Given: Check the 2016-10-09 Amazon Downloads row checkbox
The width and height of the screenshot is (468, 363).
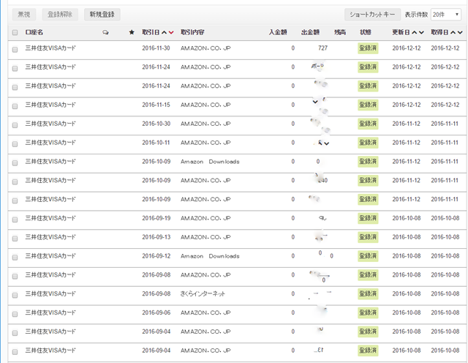Looking at the screenshot, I should (15, 162).
